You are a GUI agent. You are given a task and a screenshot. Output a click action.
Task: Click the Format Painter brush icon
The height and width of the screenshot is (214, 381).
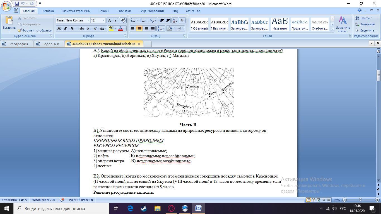(x=20, y=30)
